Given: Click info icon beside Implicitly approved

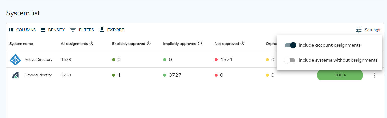Looking at the screenshot, I should (x=200, y=44).
